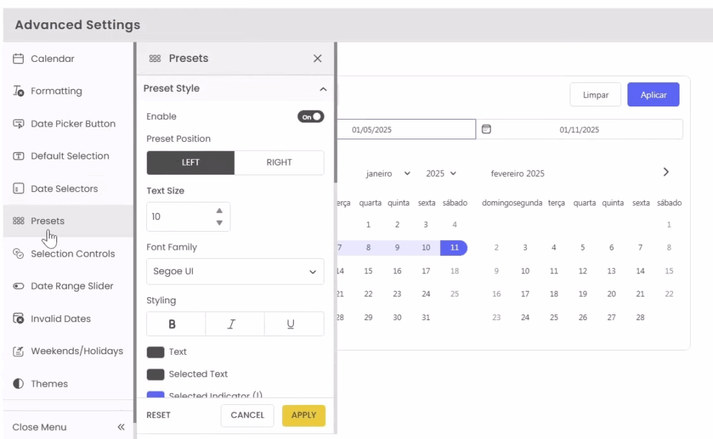Image resolution: width=713 pixels, height=439 pixels.
Task: Click the Date Range Slider icon
Action: coord(18,286)
